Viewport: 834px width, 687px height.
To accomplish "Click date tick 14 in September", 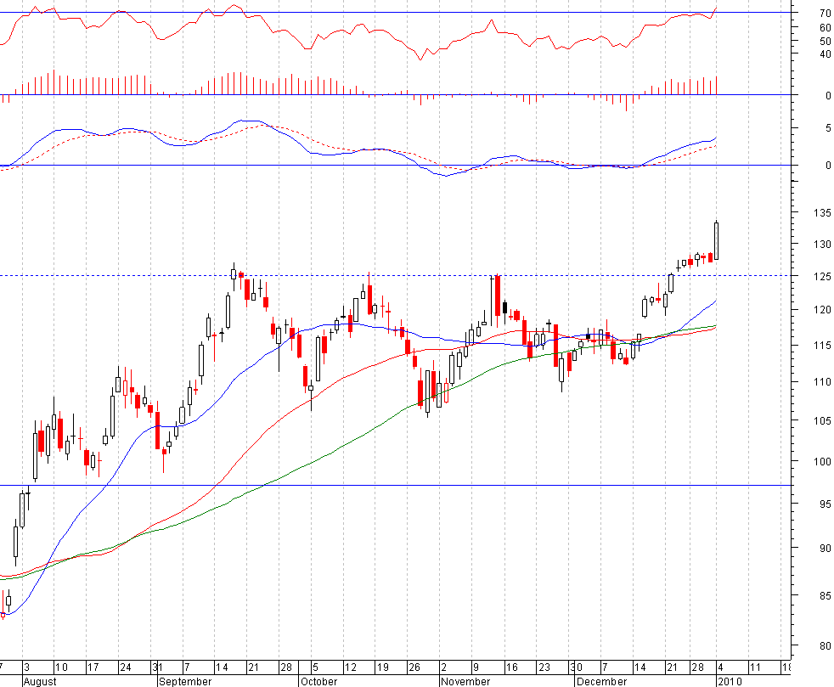I will (222, 667).
